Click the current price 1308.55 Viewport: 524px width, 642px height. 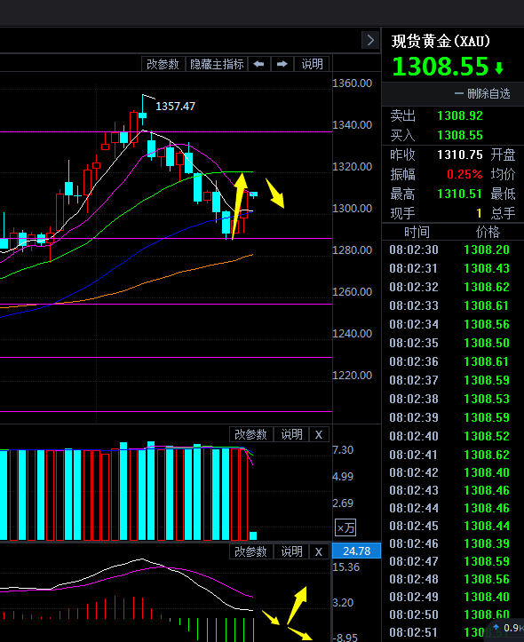click(x=441, y=67)
